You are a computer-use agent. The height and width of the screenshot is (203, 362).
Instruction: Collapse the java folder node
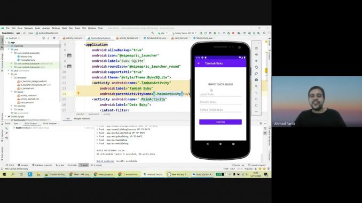tap(9, 50)
